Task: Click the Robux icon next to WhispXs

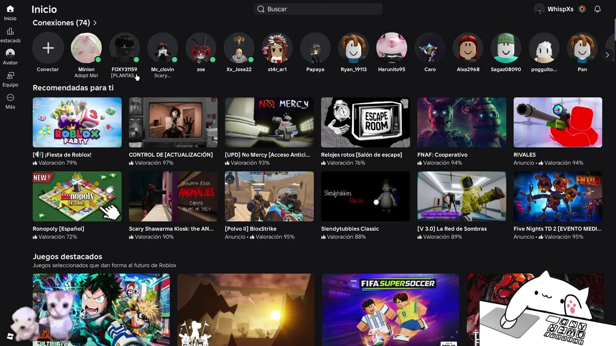Action: pyautogui.click(x=582, y=9)
